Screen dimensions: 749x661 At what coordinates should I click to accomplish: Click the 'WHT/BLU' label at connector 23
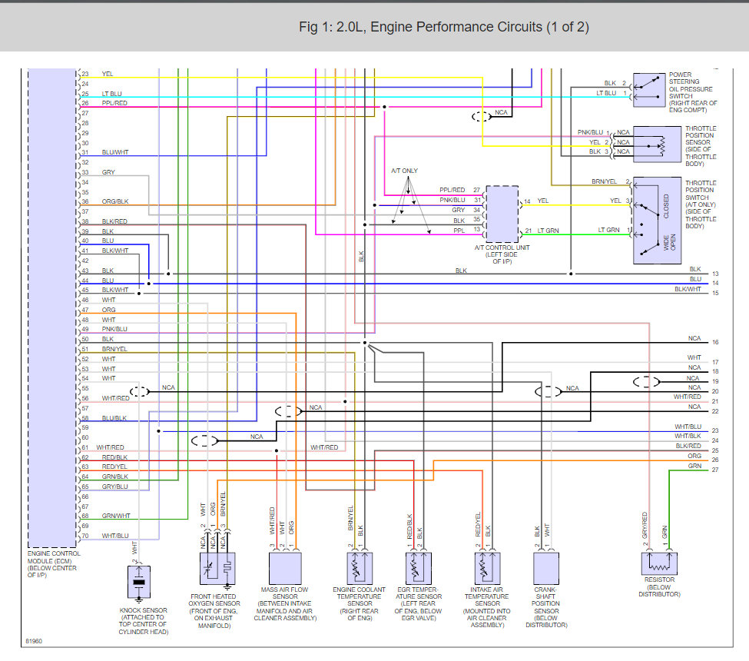(x=688, y=427)
